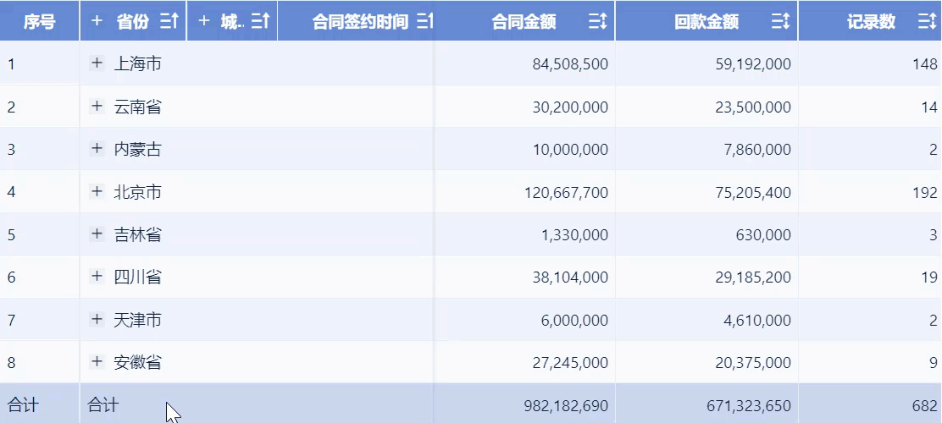Screen dimensions: 942x423
Task: Click the 120,667,700 contract amount cell
Action: [566, 193]
